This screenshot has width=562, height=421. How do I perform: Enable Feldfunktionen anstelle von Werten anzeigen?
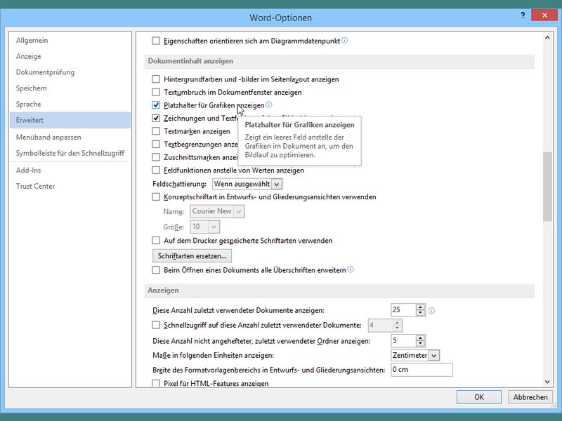(155, 171)
